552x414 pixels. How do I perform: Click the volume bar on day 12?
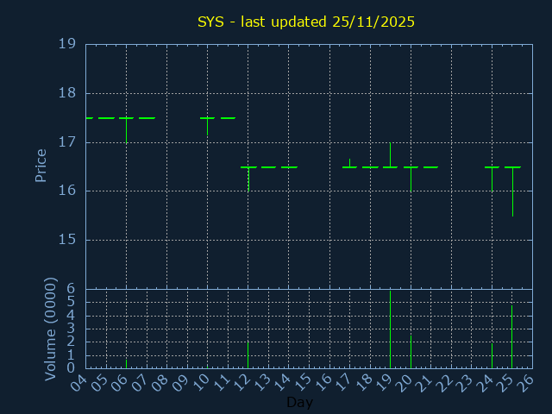[x=248, y=354]
